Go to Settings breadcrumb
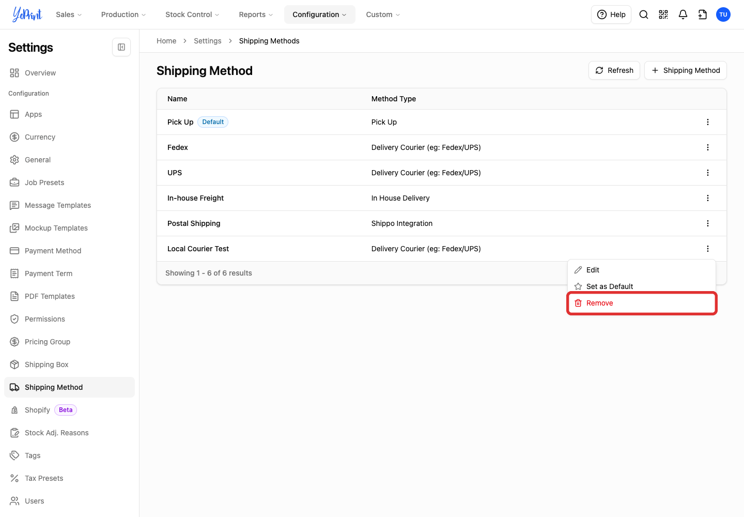This screenshot has height=517, width=744. (208, 41)
